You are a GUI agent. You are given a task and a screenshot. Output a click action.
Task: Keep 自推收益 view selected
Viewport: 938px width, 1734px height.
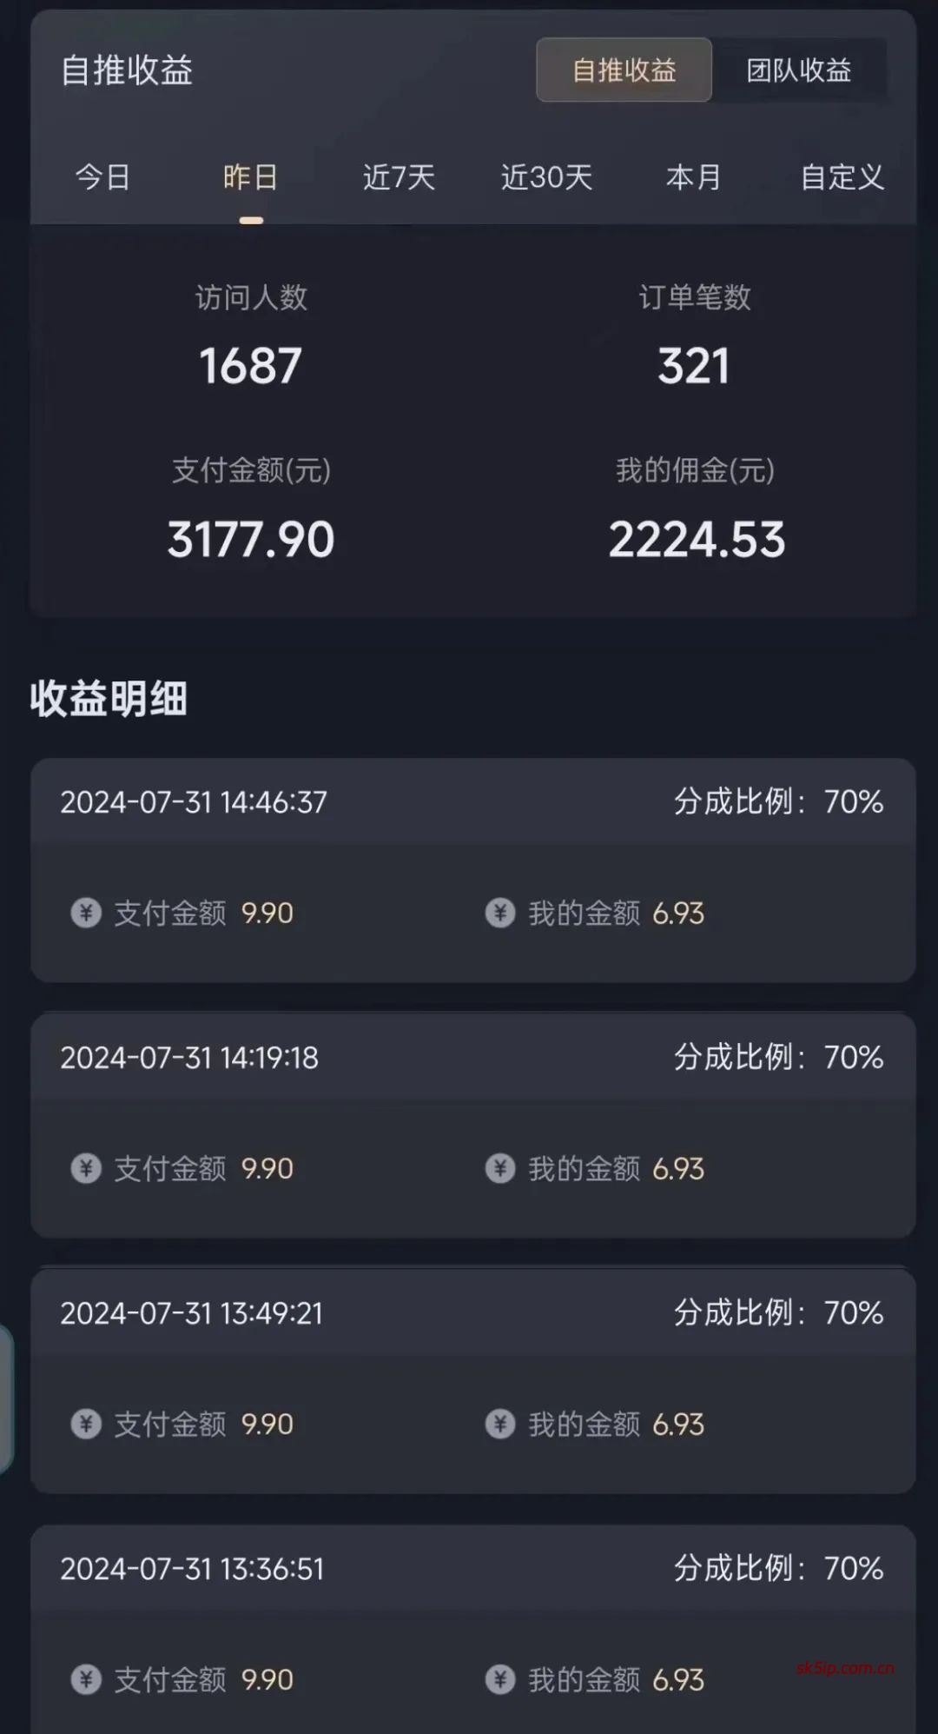(x=623, y=71)
